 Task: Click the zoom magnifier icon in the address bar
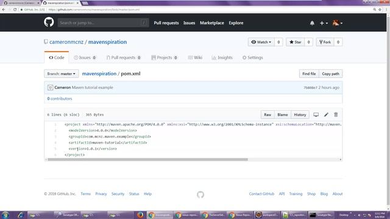pyautogui.click(x=374, y=10)
